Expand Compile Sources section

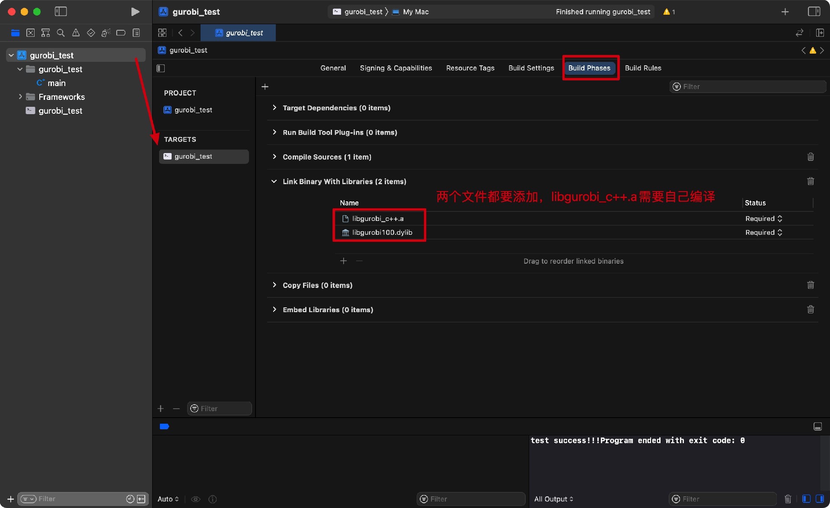(x=274, y=157)
